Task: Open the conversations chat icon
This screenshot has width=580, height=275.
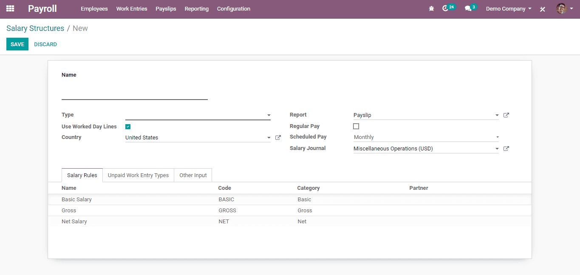Action: 468,8
